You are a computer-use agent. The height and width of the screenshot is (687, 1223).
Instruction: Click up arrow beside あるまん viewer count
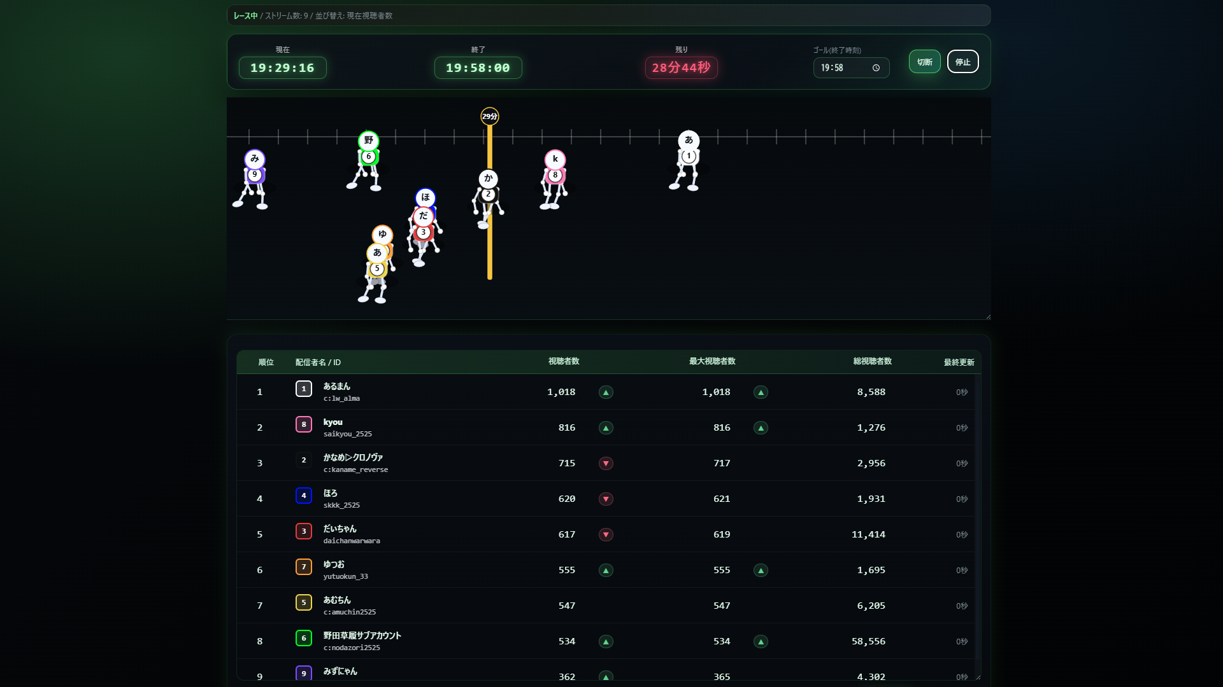[x=606, y=392]
